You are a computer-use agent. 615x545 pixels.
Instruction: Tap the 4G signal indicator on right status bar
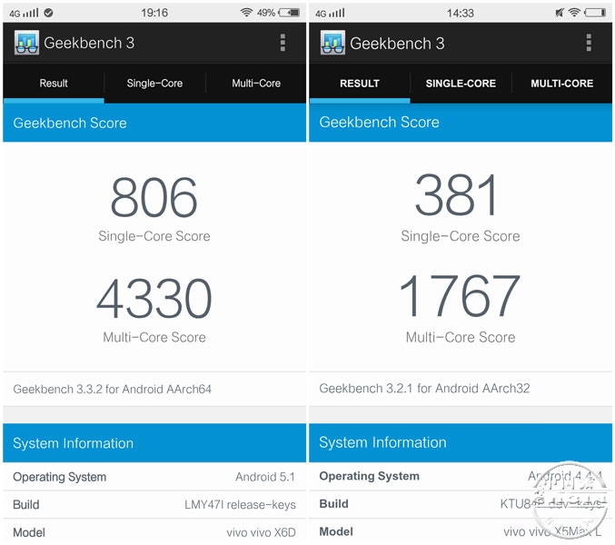tap(330, 13)
